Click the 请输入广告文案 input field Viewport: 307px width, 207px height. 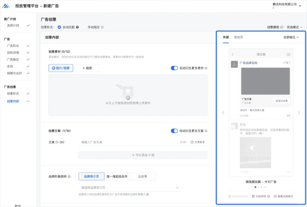click(x=128, y=142)
